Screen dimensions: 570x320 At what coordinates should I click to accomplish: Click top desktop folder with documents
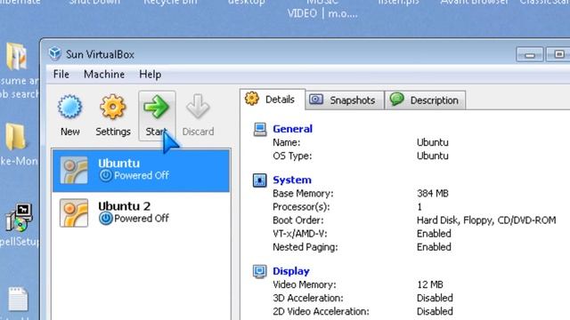pos(17,56)
